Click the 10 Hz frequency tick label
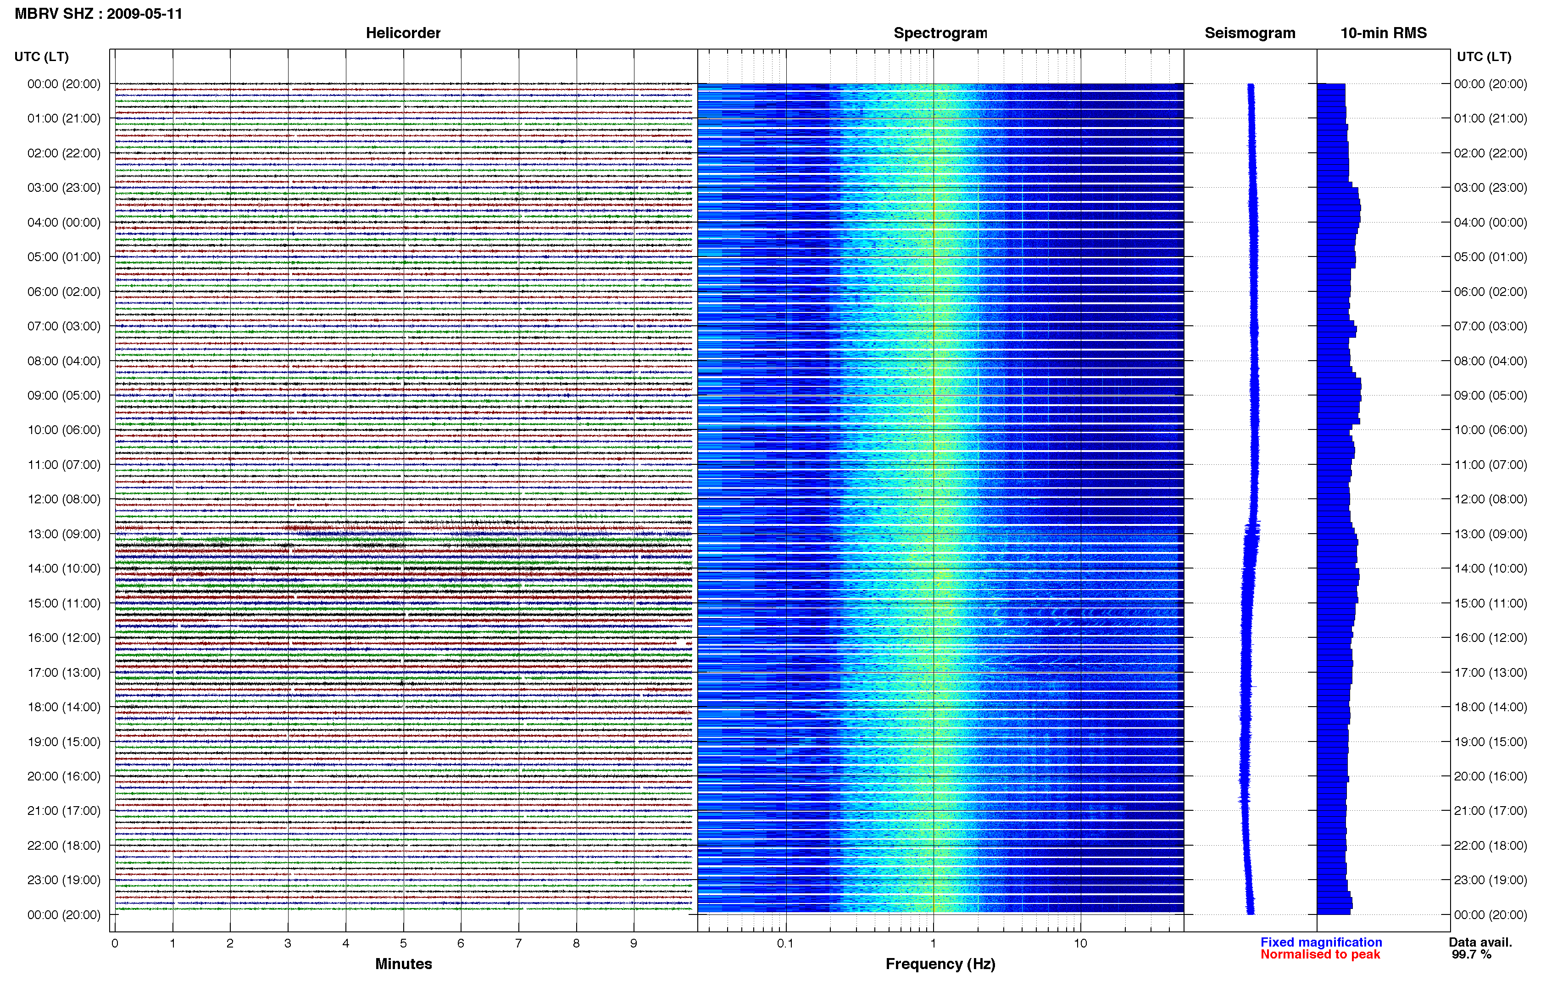Viewport: 1568px width, 981px height. 1080,943
